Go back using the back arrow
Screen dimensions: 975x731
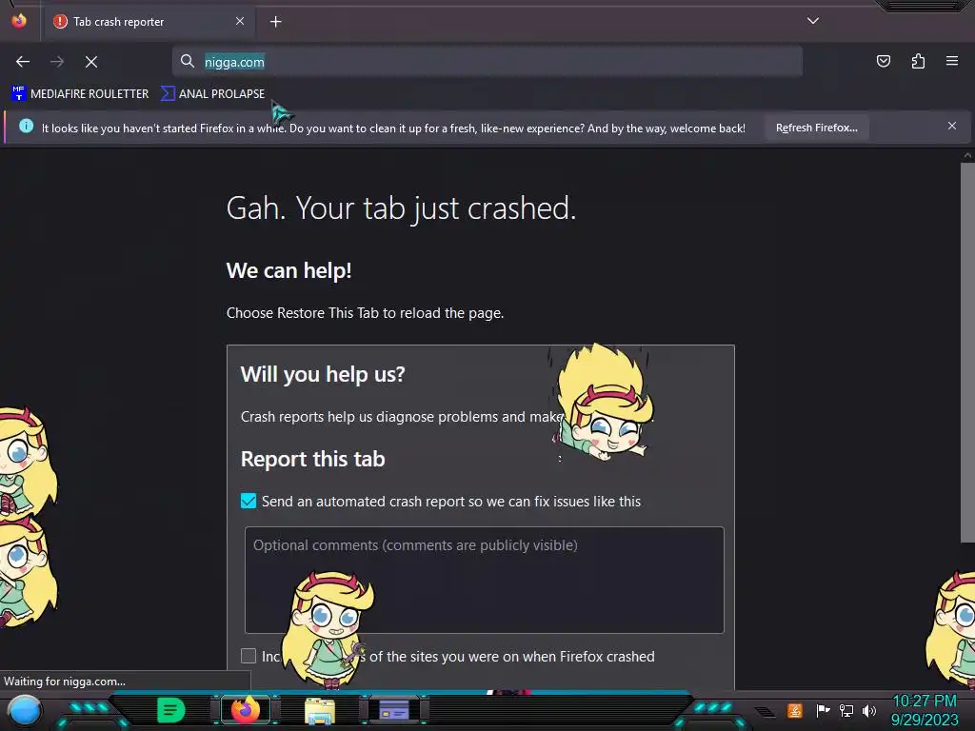(x=23, y=62)
